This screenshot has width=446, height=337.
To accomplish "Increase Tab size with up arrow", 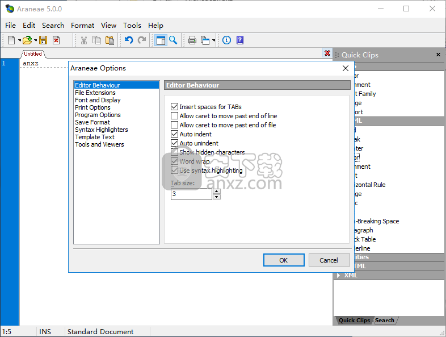I will pyautogui.click(x=217, y=192).
